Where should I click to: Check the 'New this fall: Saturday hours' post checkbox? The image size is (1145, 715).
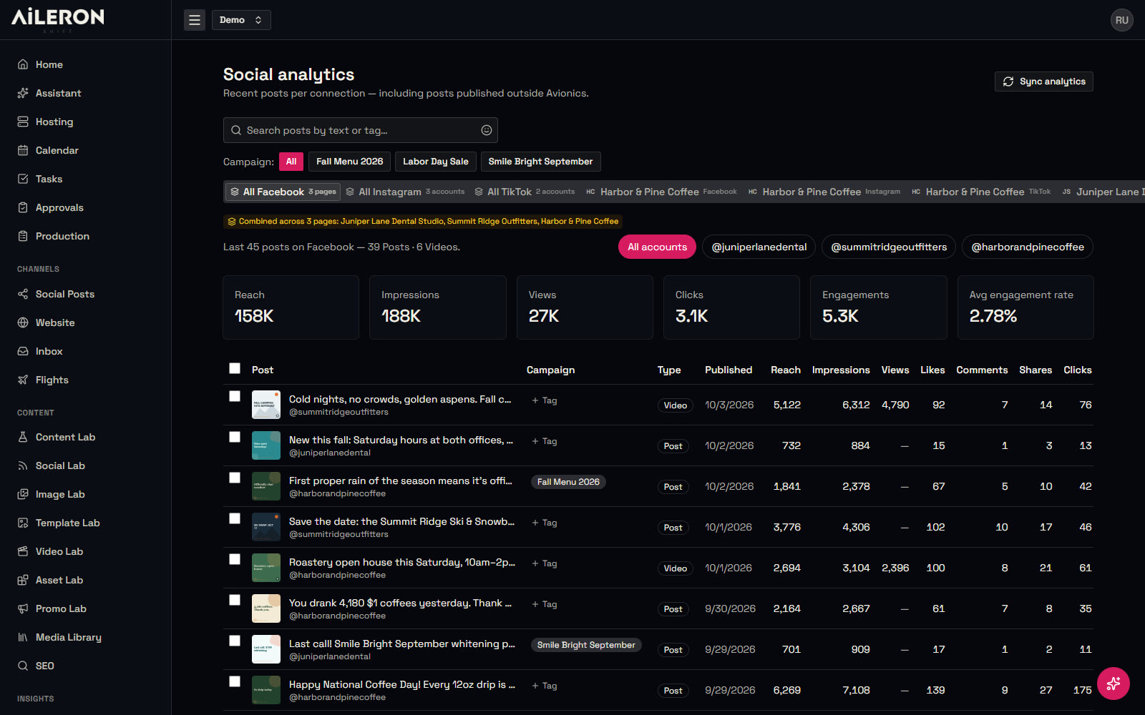(235, 437)
